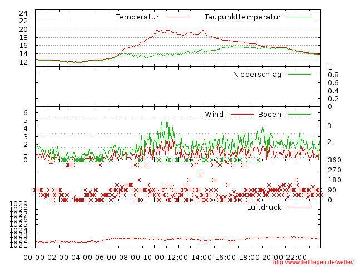Click the red Luftdruck legend line sample
Image resolution: width=356 pixels, height=267 pixels.
tap(299, 207)
